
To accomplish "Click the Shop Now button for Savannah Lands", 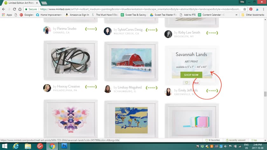I will coord(191,75).
